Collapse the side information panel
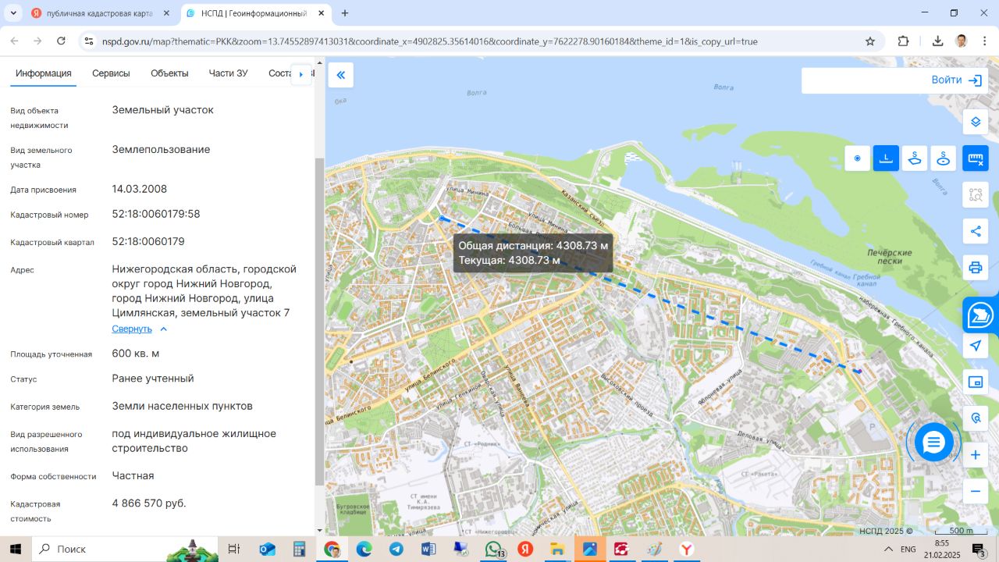 coord(340,75)
